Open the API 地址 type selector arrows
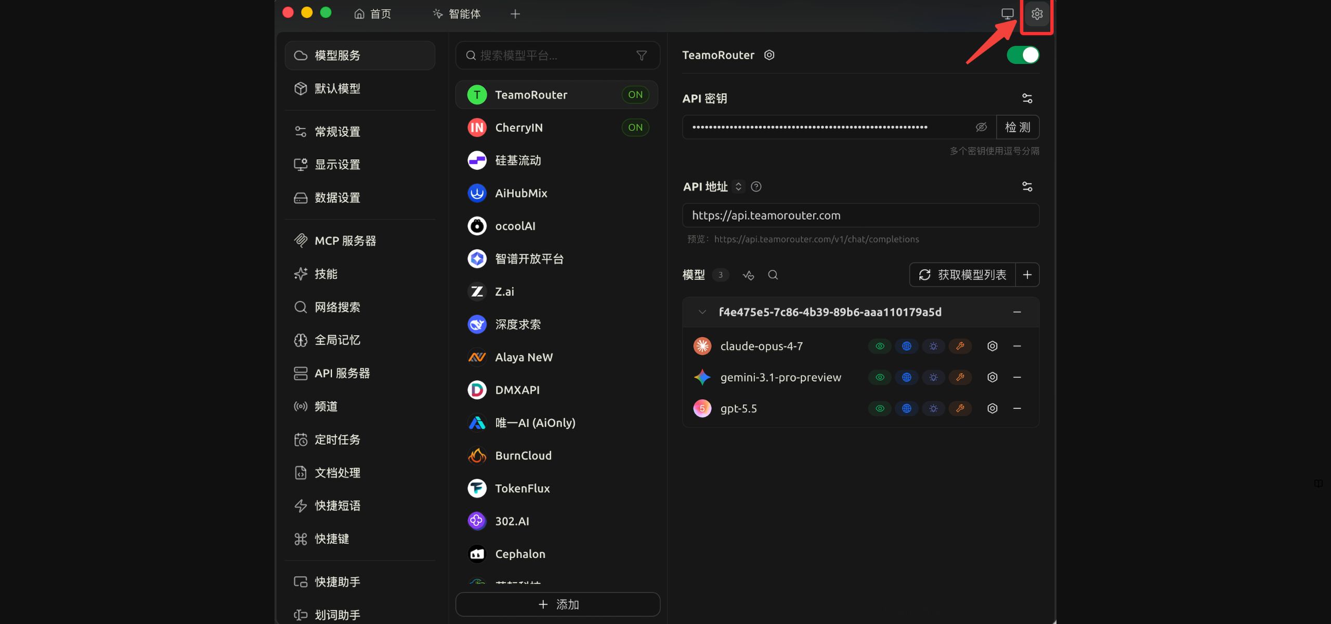Screen dimensions: 1331x624 [x=738, y=187]
